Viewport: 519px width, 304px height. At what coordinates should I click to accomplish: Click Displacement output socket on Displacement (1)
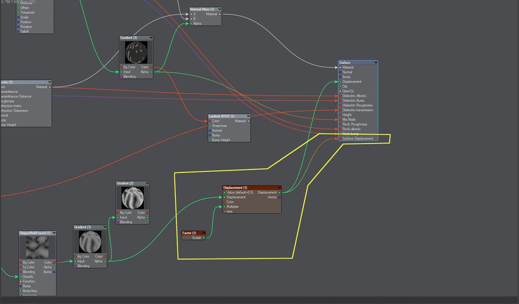click(279, 193)
